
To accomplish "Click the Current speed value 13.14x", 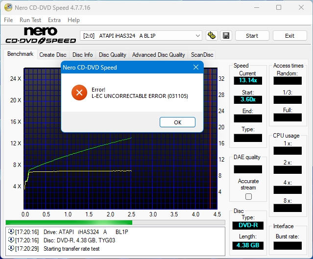I will click(x=248, y=80).
